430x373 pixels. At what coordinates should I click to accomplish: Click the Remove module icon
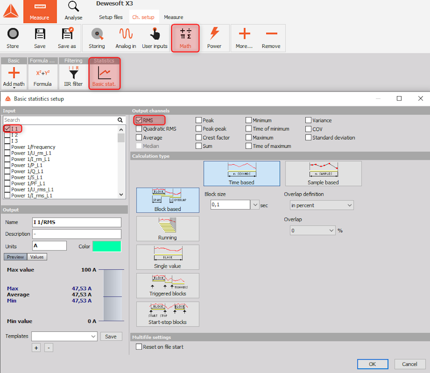272,34
